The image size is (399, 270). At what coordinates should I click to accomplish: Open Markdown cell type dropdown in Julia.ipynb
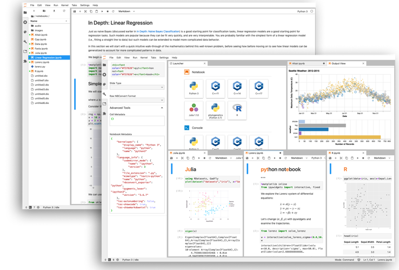pyautogui.click(x=223, y=158)
